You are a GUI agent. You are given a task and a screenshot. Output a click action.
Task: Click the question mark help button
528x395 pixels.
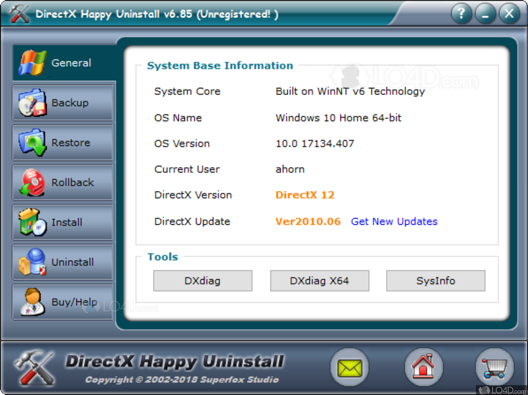(x=461, y=14)
